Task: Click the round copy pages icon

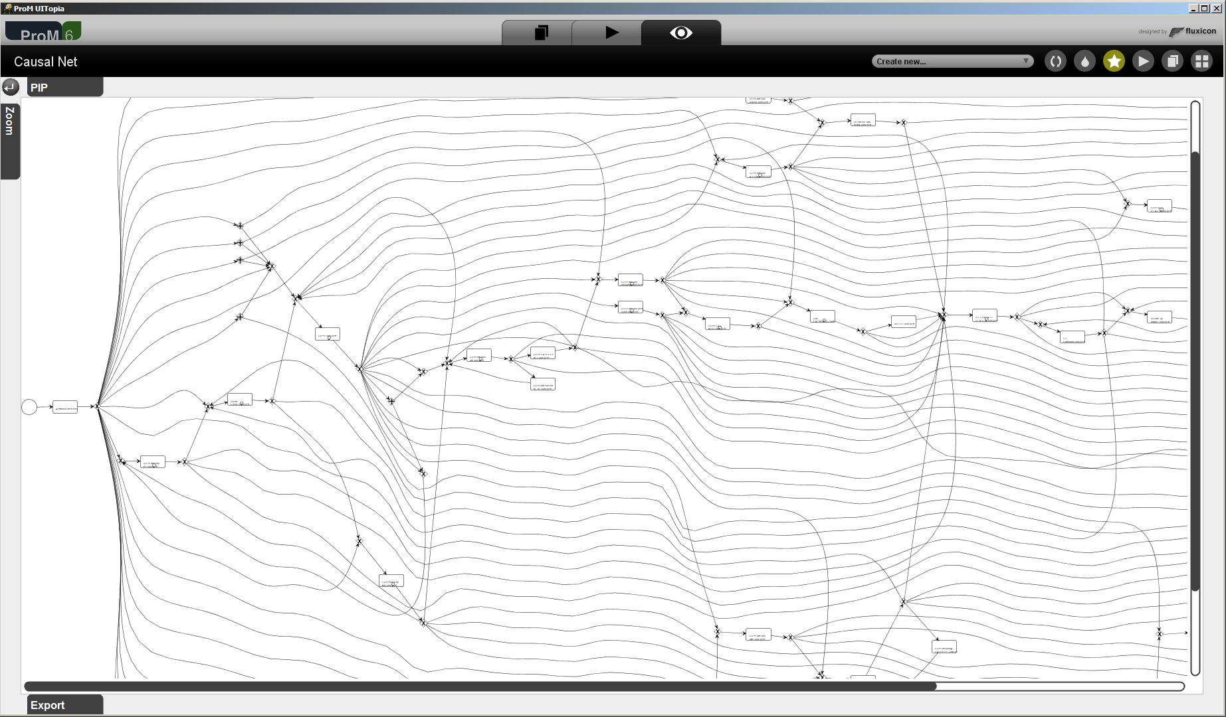Action: pos(1172,61)
